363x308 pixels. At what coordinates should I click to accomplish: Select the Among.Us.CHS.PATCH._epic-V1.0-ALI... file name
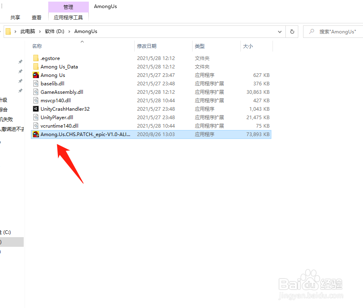click(86, 134)
